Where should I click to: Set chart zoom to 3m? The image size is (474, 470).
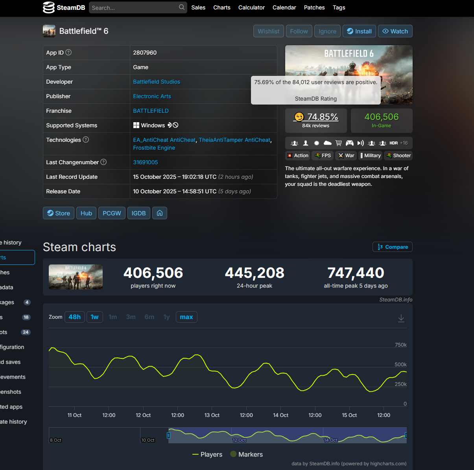[131, 317]
